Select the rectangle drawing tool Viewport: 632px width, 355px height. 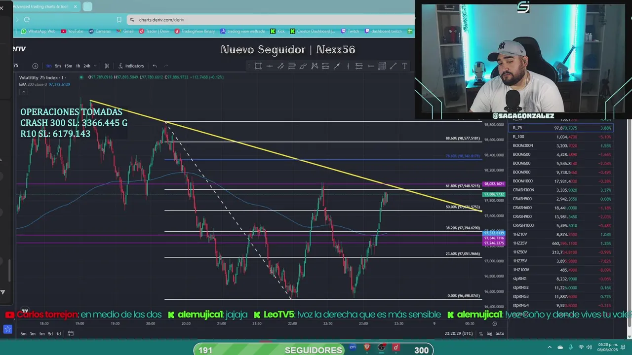click(x=258, y=66)
